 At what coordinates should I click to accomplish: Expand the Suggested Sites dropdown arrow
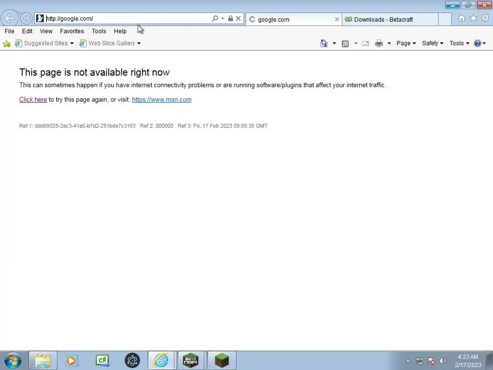(72, 43)
